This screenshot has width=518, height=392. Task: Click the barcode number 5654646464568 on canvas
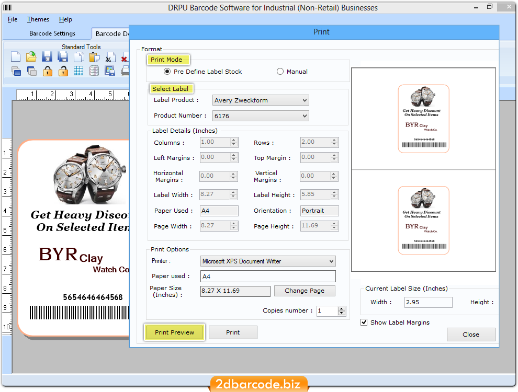tap(93, 297)
